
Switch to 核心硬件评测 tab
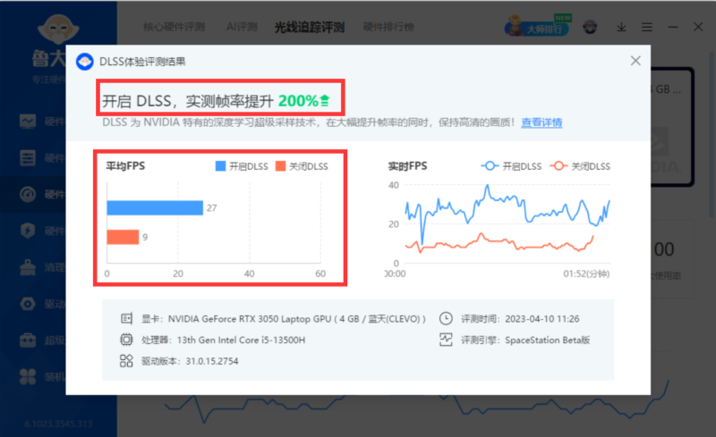click(x=174, y=27)
